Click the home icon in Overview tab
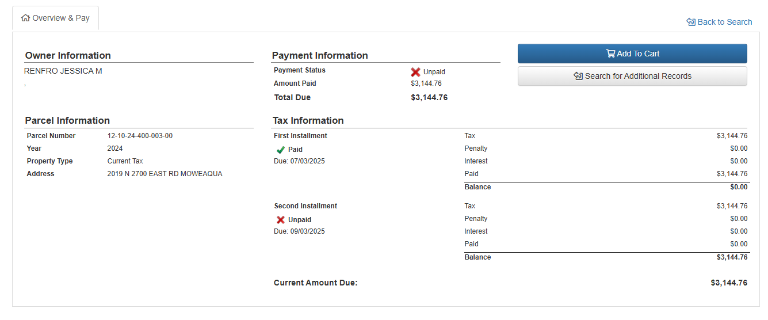The width and height of the screenshot is (768, 320). (x=25, y=18)
